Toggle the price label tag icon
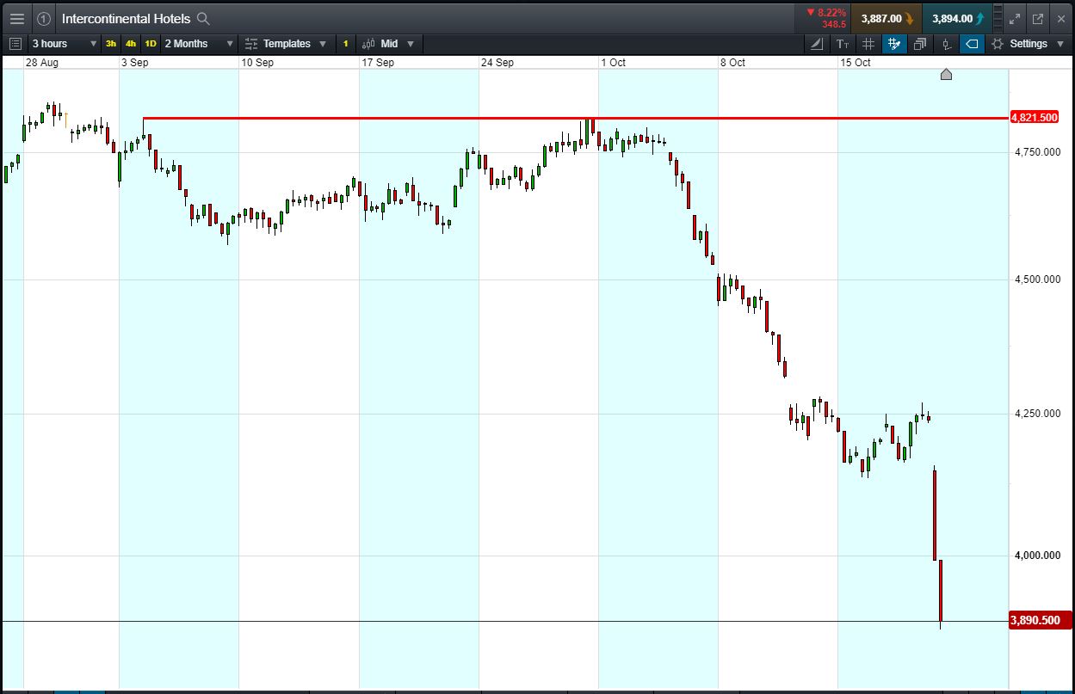 click(972, 43)
